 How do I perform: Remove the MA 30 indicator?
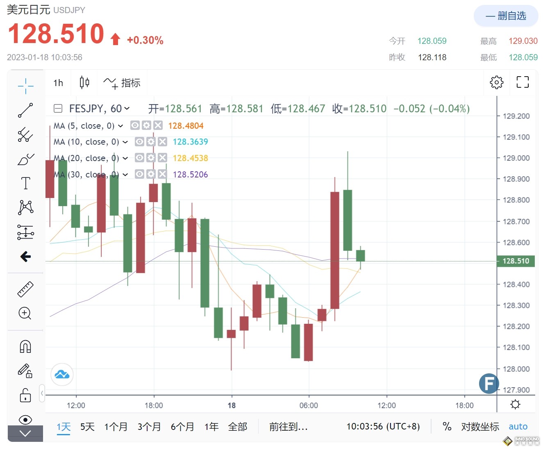coord(162,174)
